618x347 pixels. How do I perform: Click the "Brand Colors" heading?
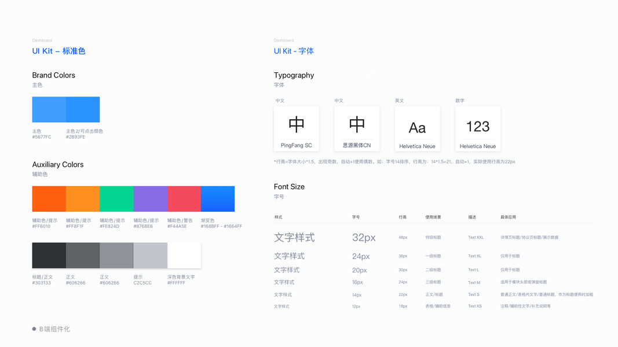54,75
